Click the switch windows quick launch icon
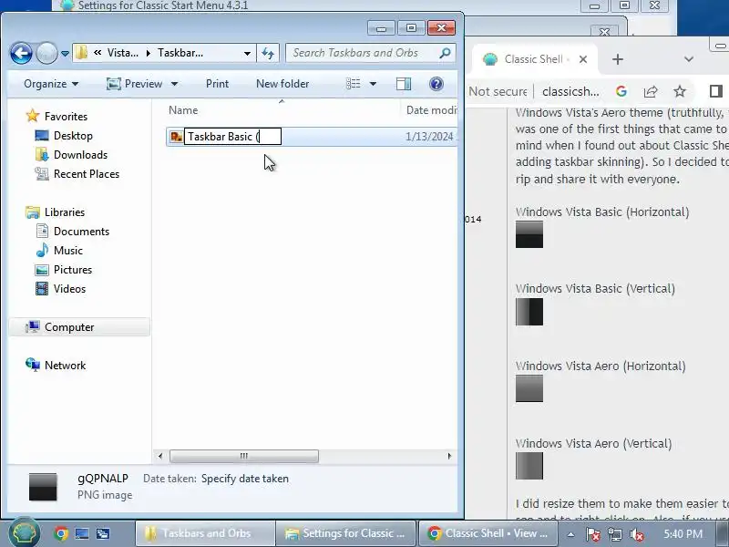This screenshot has height=547, width=729. pyautogui.click(x=103, y=533)
